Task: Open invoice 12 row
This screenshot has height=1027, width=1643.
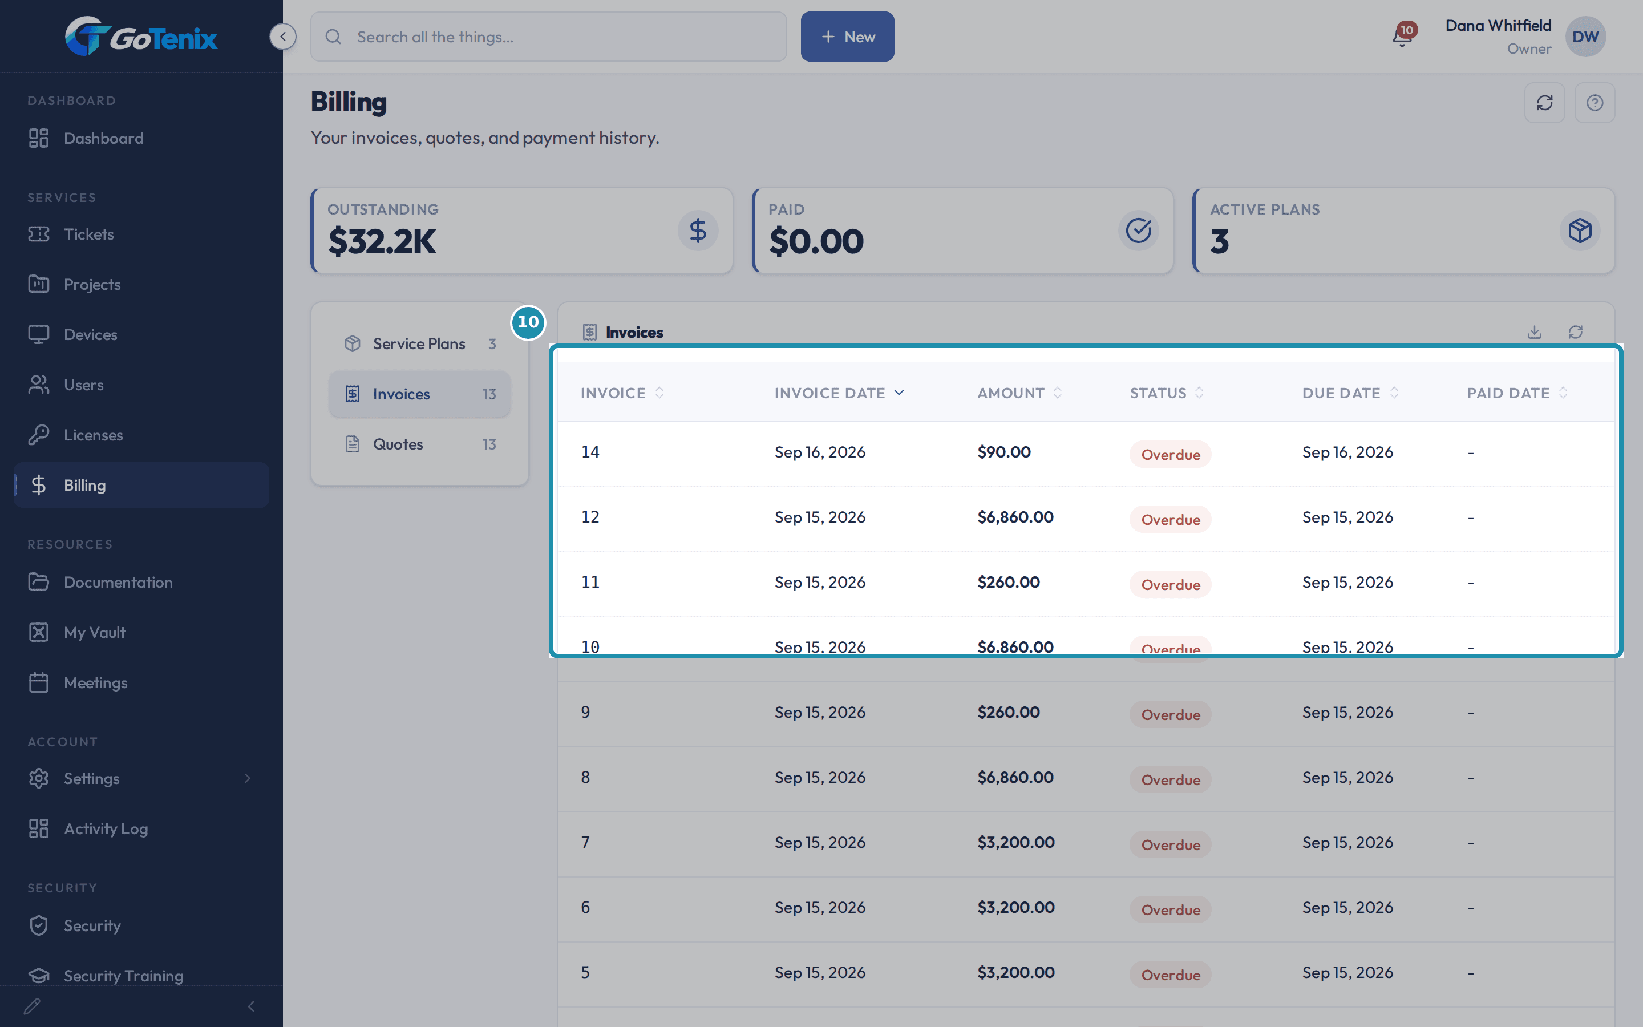Action: (x=1086, y=520)
